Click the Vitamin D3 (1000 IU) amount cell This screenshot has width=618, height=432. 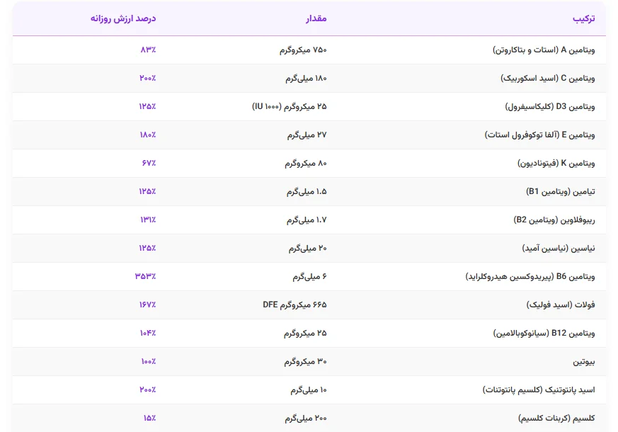coord(290,107)
